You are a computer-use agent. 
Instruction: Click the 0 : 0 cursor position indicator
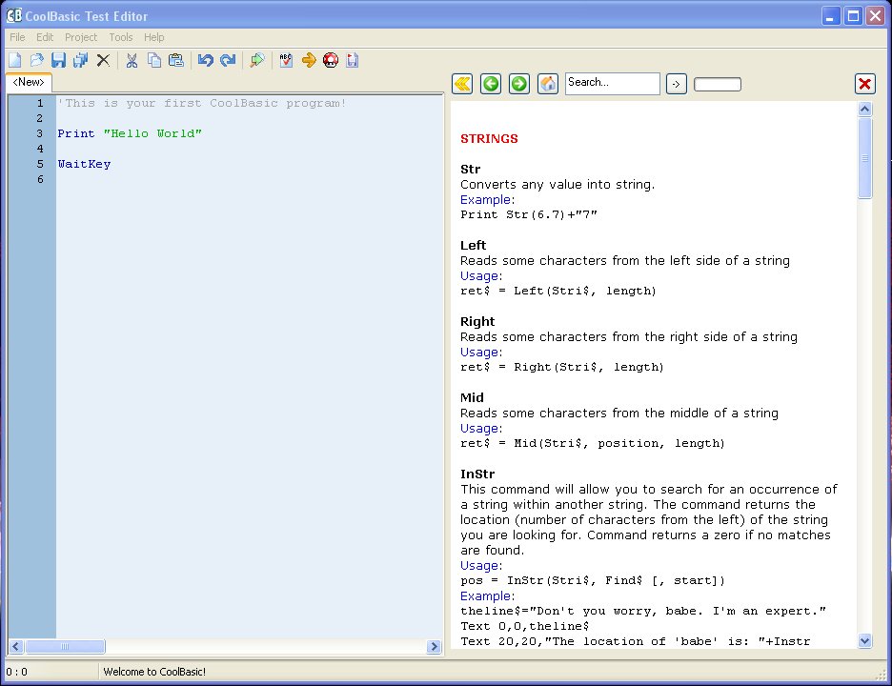tap(17, 672)
